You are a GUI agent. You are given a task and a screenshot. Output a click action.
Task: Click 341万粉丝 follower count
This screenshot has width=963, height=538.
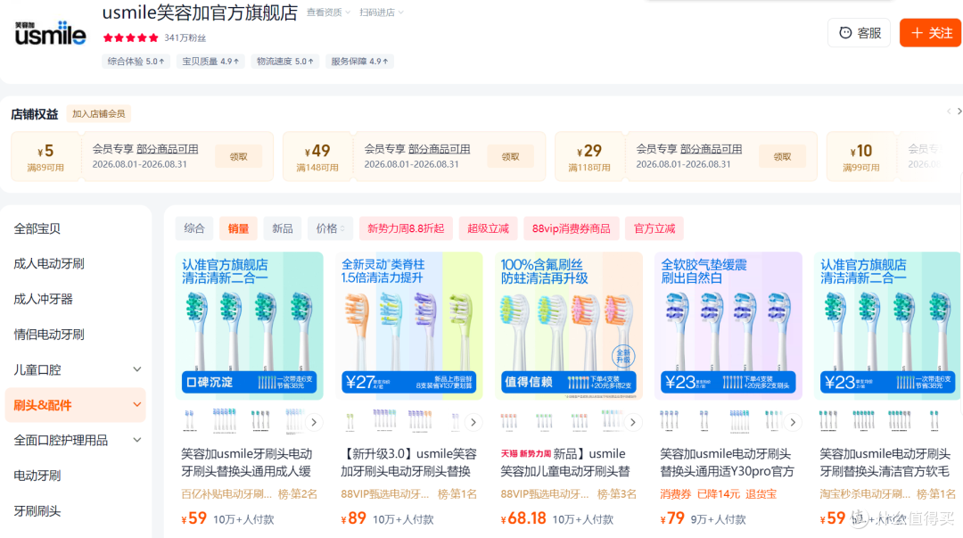point(185,38)
